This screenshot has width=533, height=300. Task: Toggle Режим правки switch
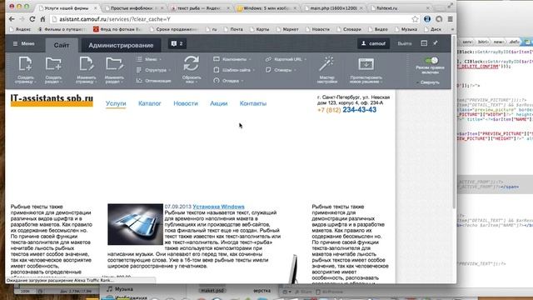click(x=431, y=61)
